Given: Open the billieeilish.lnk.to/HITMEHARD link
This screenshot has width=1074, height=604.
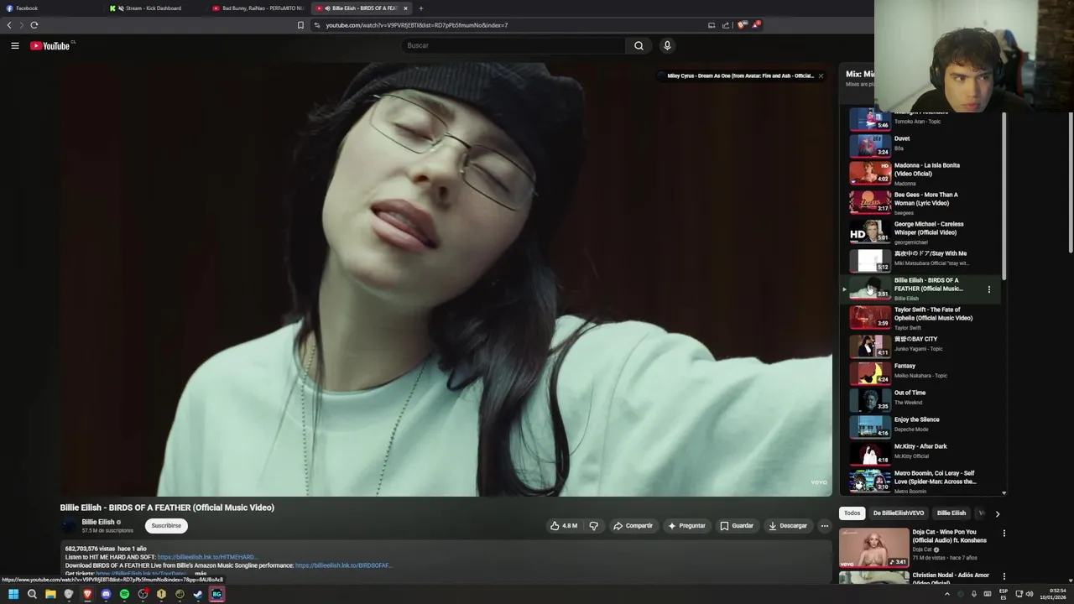Looking at the screenshot, I should (x=207, y=557).
